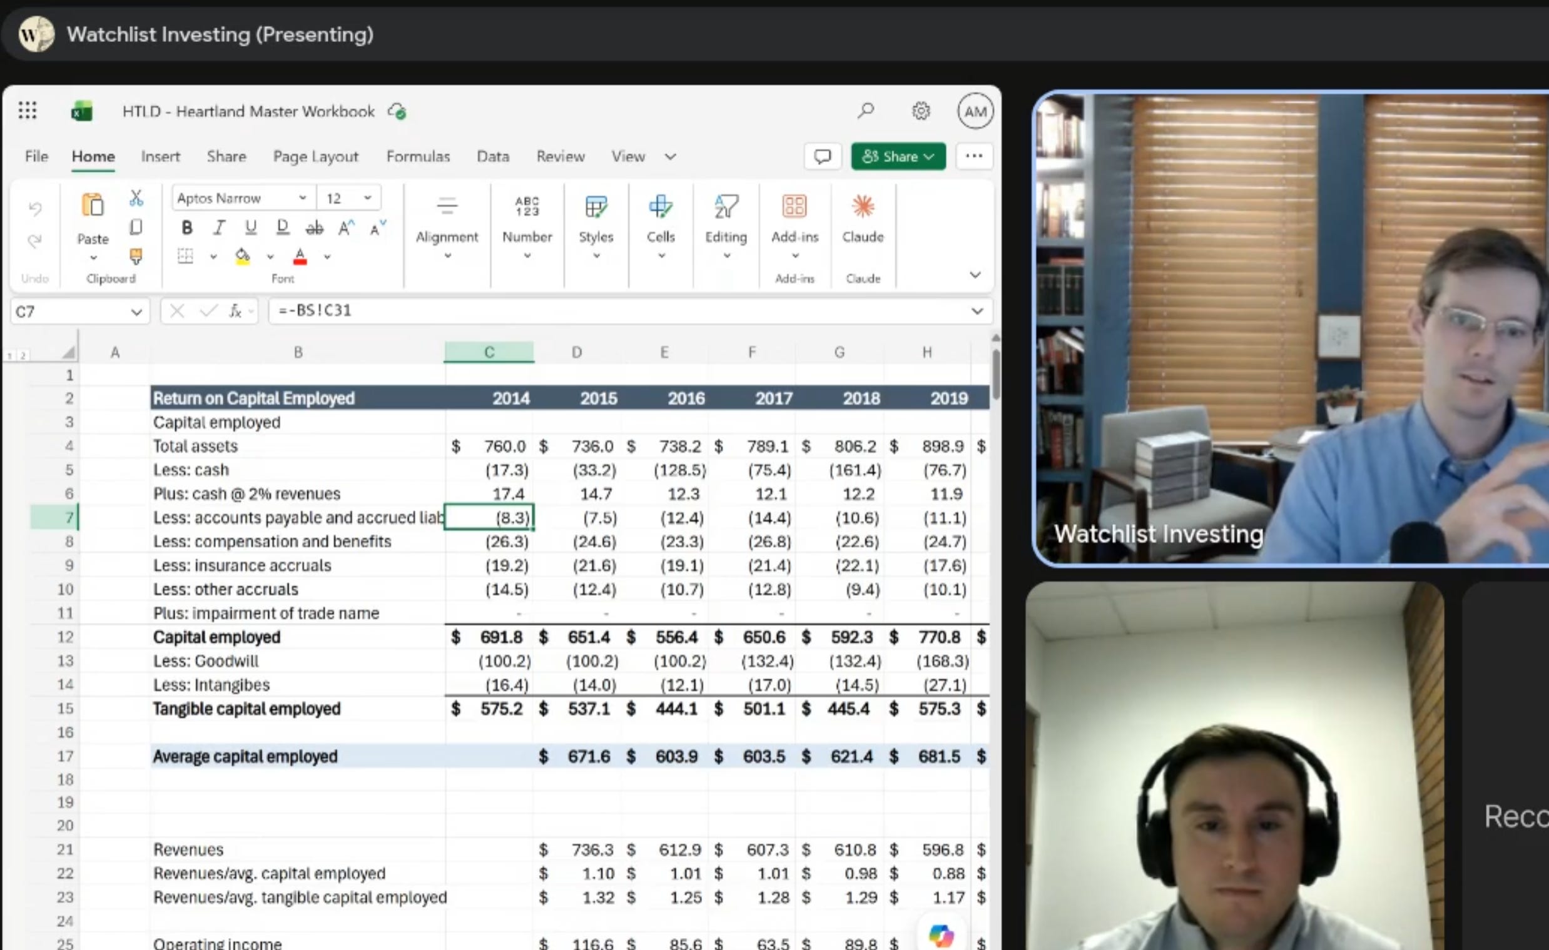Toggle underline formatting

coord(251,228)
